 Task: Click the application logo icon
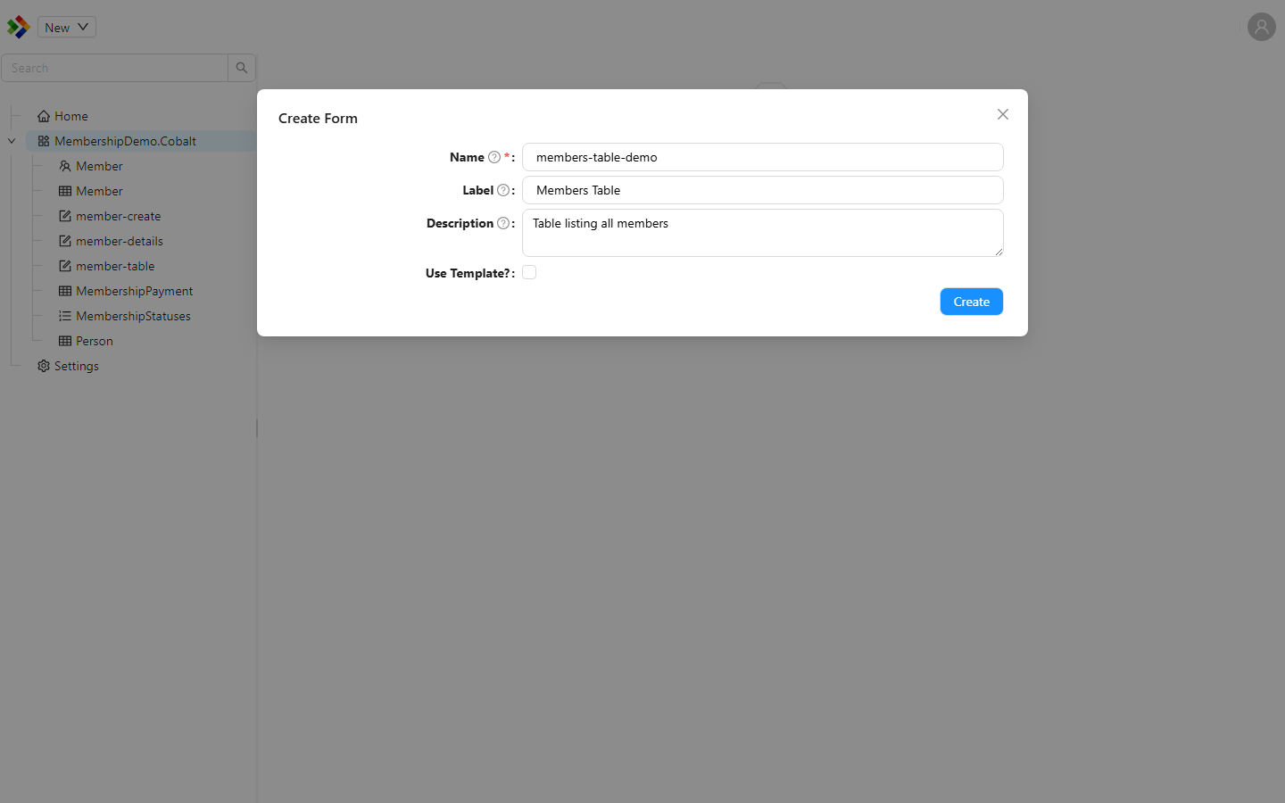[x=18, y=27]
